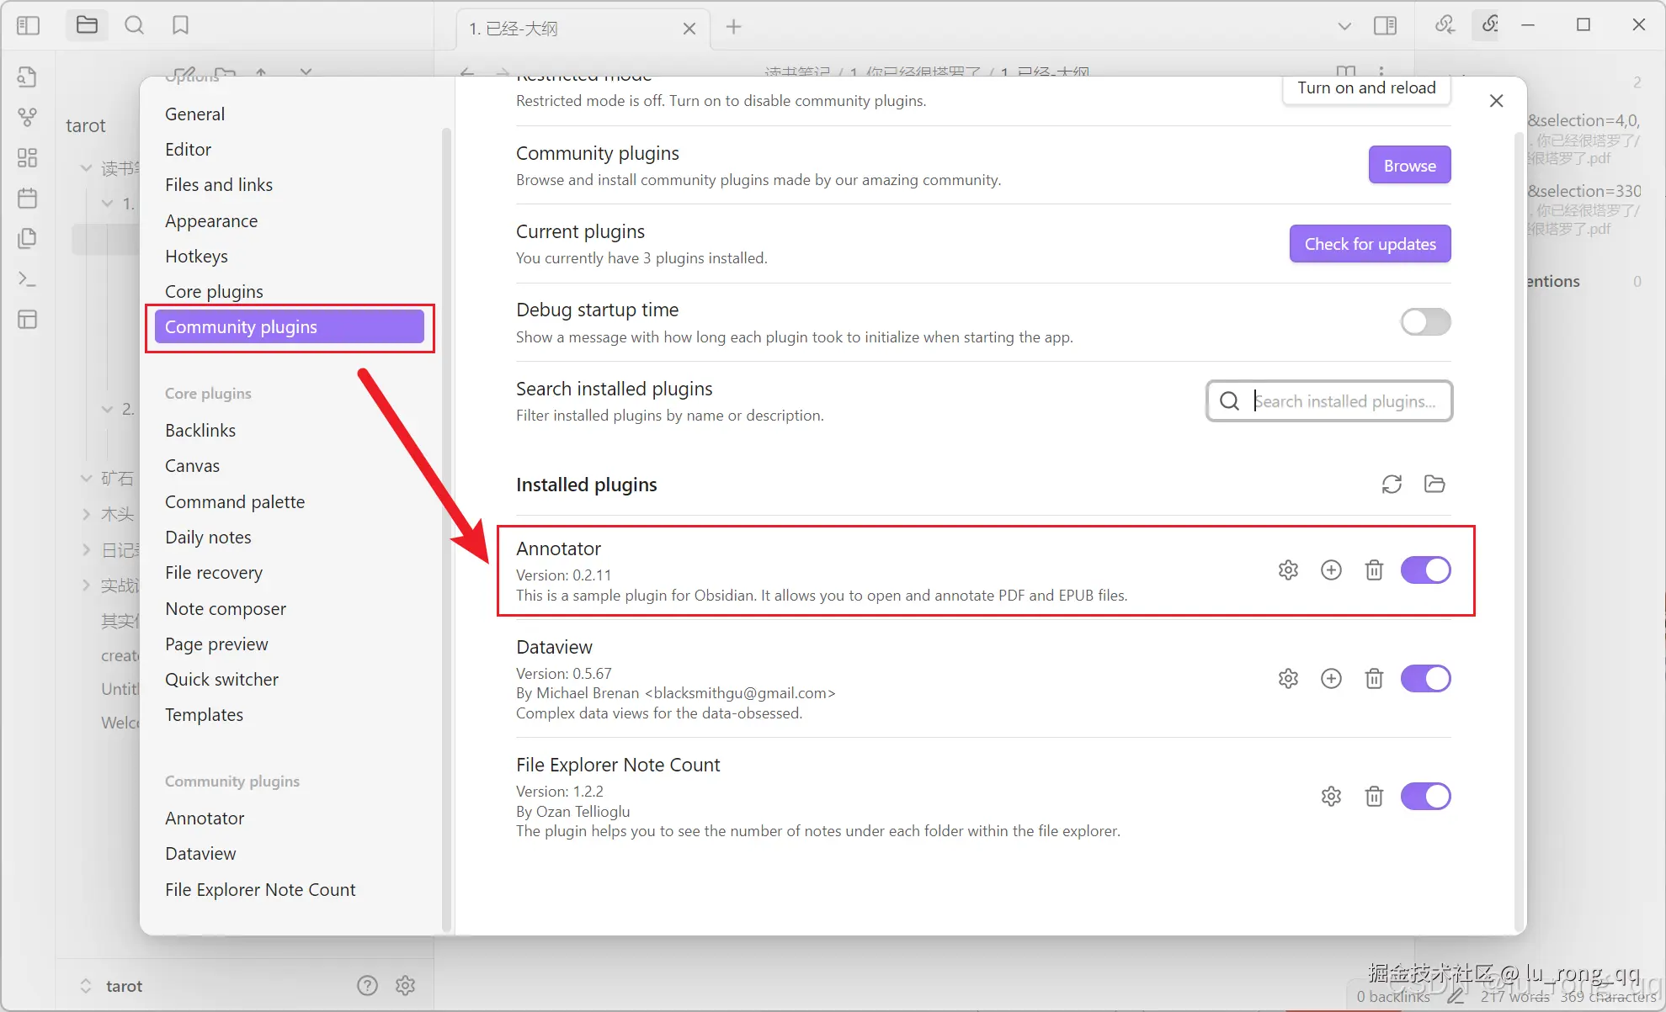Enable the Debug startup time switch

[1425, 321]
